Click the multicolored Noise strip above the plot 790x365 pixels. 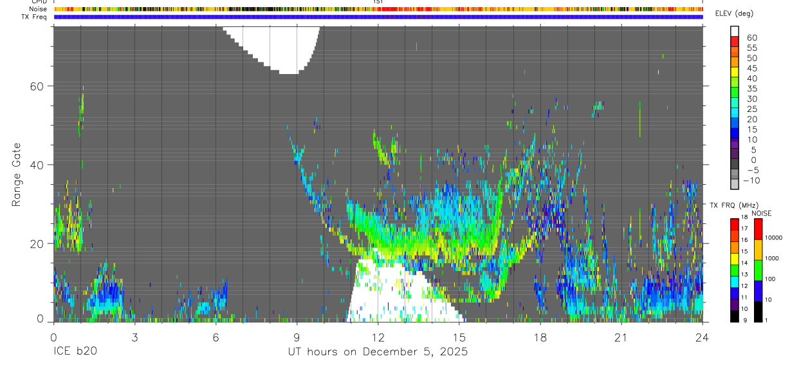(x=378, y=9)
